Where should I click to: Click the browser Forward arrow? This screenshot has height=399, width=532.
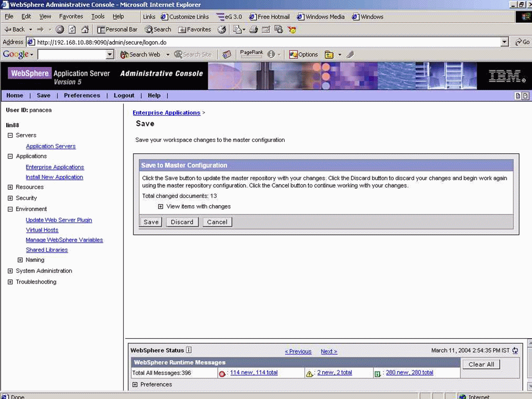[x=41, y=30]
